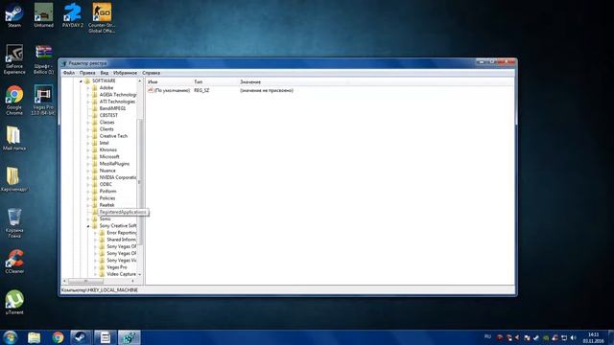Open Windows Explorer from the taskbar
The image size is (614, 345).
35,337
